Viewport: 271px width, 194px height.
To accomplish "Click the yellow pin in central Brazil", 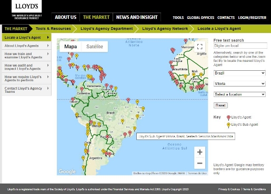I will (x=123, y=121).
